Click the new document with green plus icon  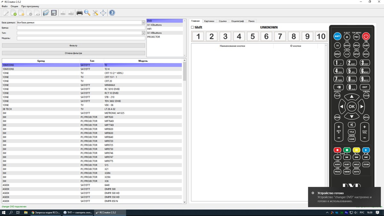pos(13,13)
